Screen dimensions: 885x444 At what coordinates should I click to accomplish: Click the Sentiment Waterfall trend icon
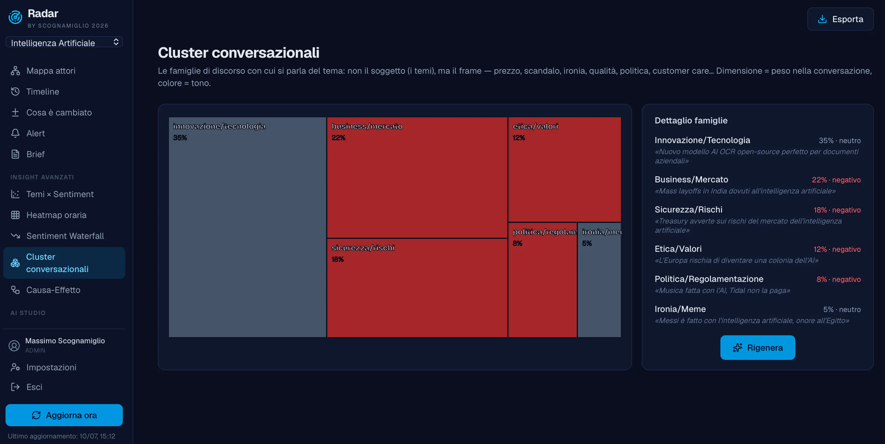point(15,236)
